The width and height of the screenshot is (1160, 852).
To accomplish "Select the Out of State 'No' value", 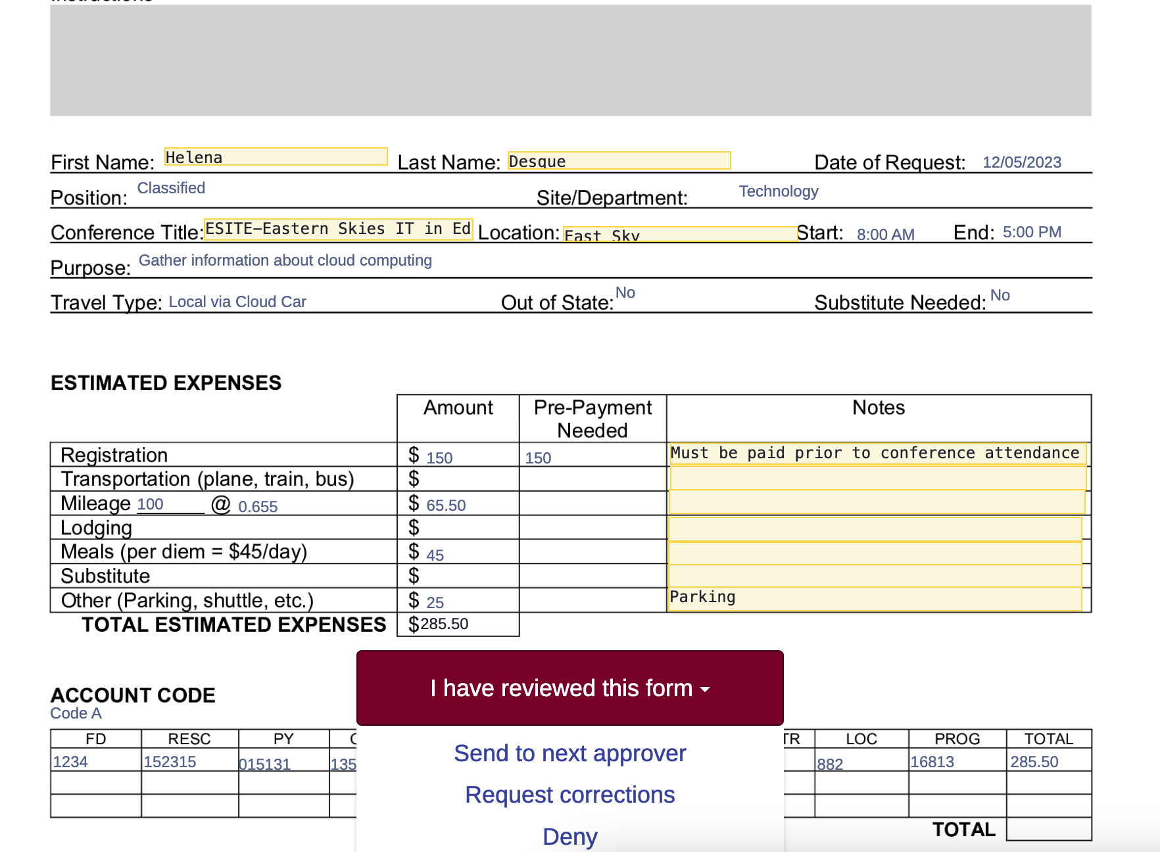I will coord(625,293).
